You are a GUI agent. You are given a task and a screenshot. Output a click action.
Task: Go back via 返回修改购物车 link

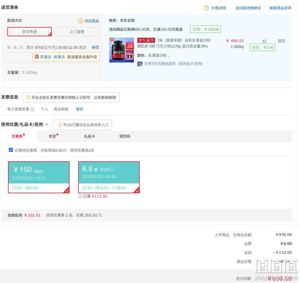coord(248,8)
